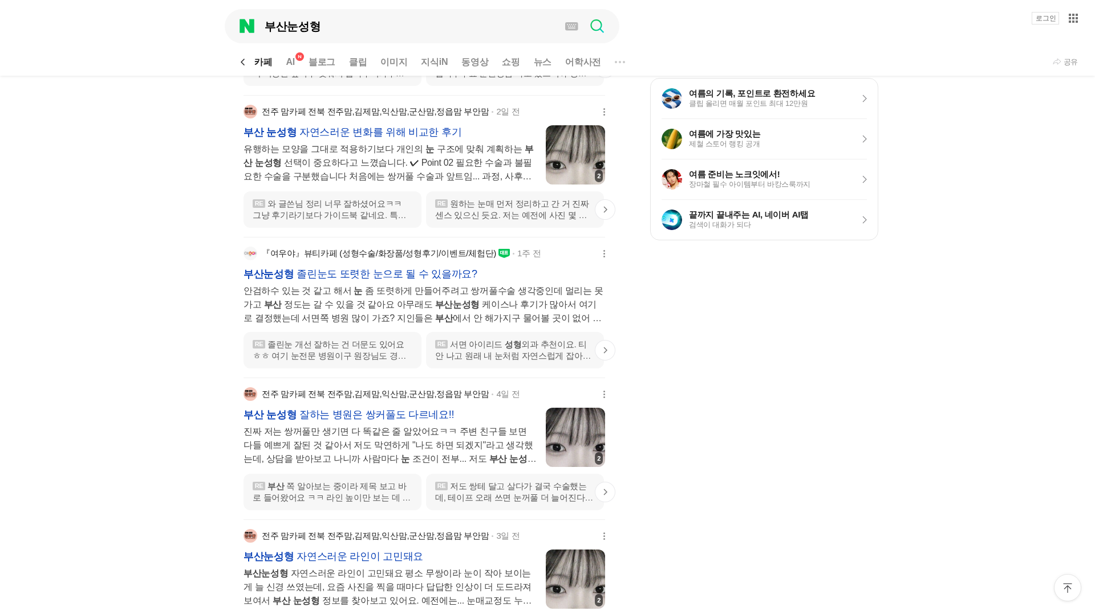Select the 카페 tab
The width and height of the screenshot is (1095, 615).
coord(263,62)
